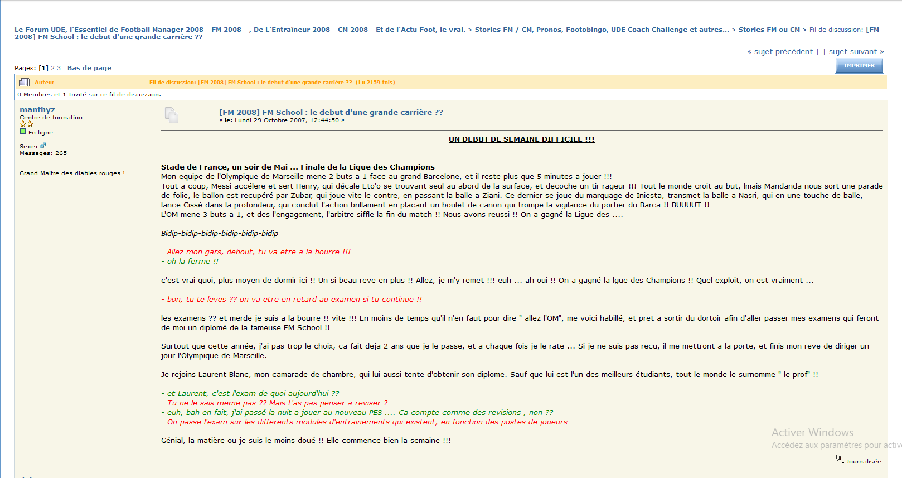
Task: Click the bold Stade de France opening line
Action: 298,167
